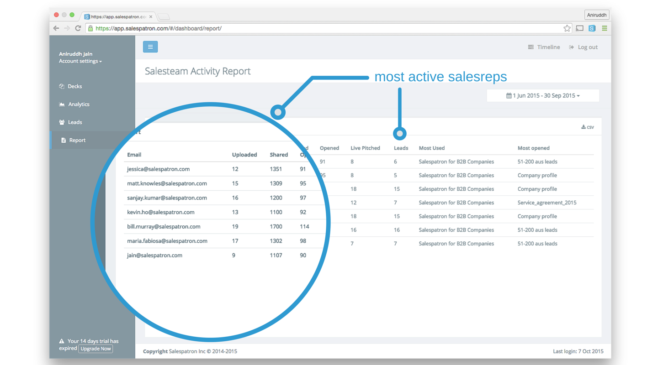Image resolution: width=658 pixels, height=365 pixels.
Task: Open the Timeline view
Action: coord(544,47)
